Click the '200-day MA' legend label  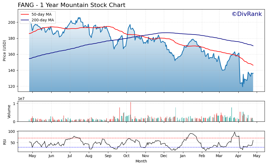point(43,20)
